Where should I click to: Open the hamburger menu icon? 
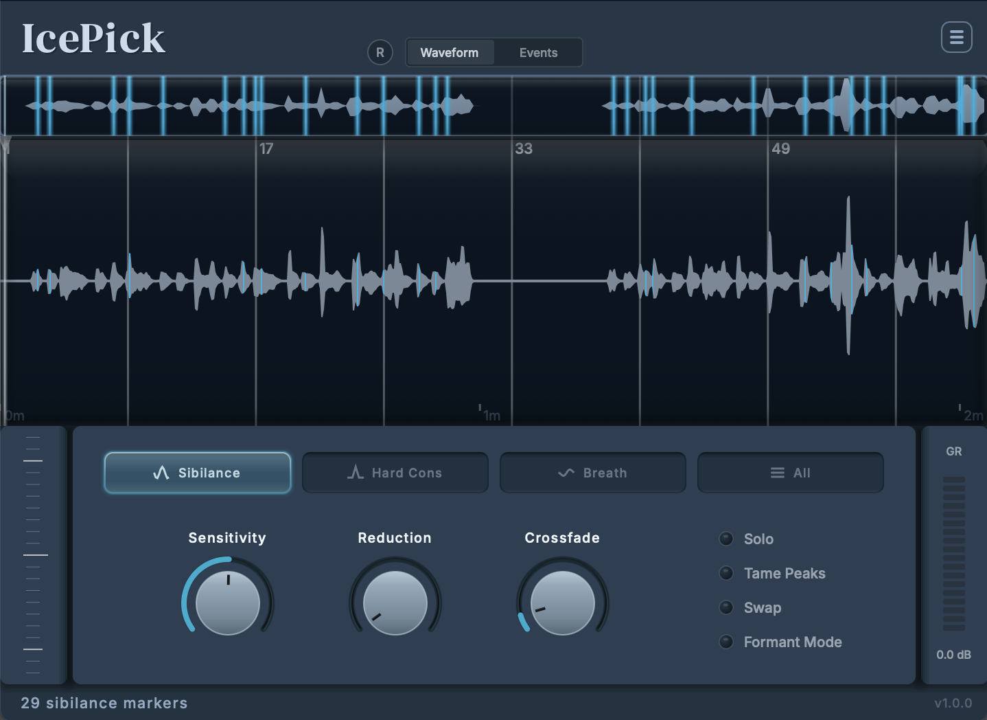click(x=956, y=37)
